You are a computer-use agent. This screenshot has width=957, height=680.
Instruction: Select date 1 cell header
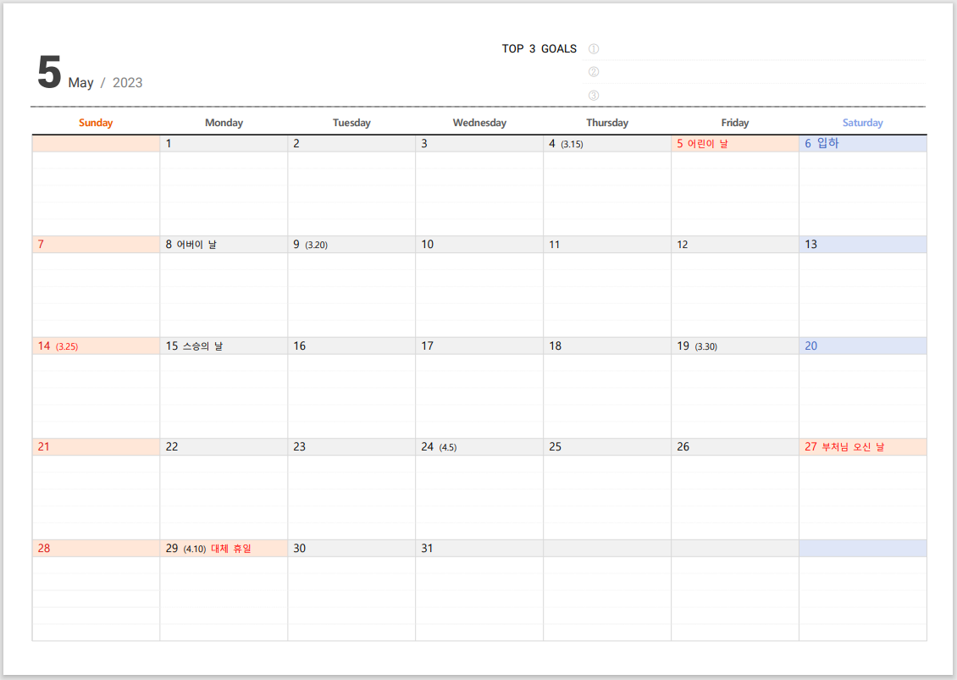(224, 143)
